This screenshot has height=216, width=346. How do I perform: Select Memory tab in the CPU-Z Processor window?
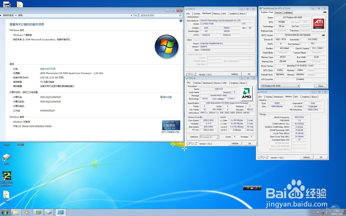pos(217,83)
